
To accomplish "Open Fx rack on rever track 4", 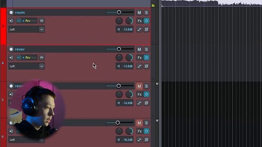I will click(x=140, y=58).
